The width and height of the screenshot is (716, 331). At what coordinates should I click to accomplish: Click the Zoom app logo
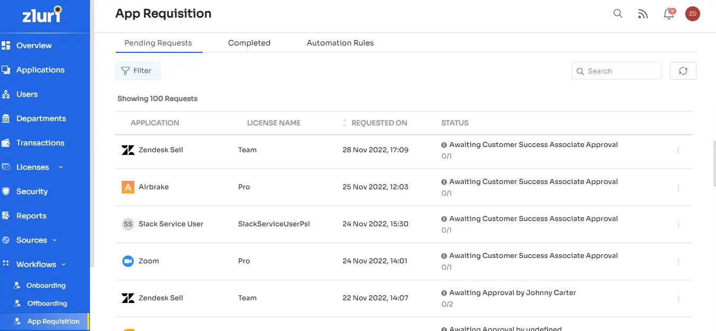(x=128, y=261)
